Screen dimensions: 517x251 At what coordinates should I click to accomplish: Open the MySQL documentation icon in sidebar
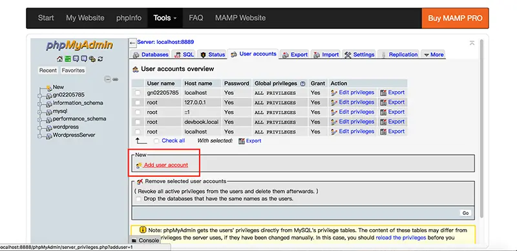point(84,59)
